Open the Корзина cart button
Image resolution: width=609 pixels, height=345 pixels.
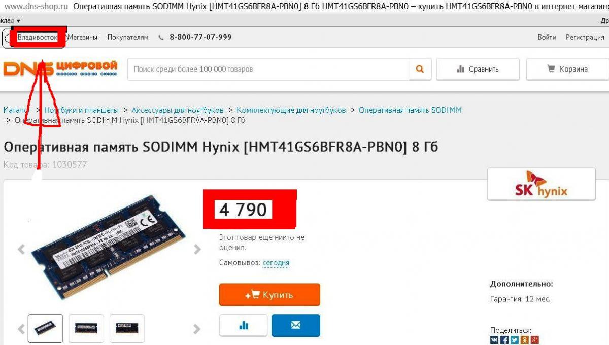coord(567,69)
